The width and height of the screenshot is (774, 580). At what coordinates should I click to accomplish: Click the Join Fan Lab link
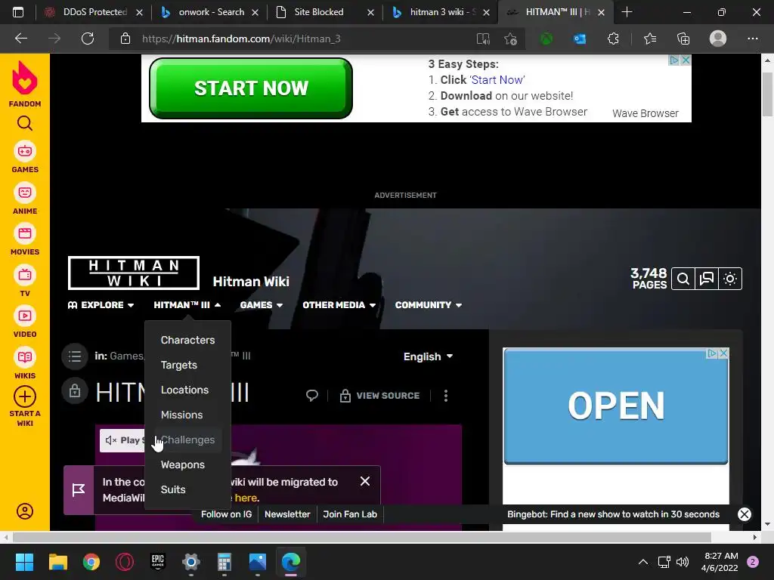pos(350,514)
